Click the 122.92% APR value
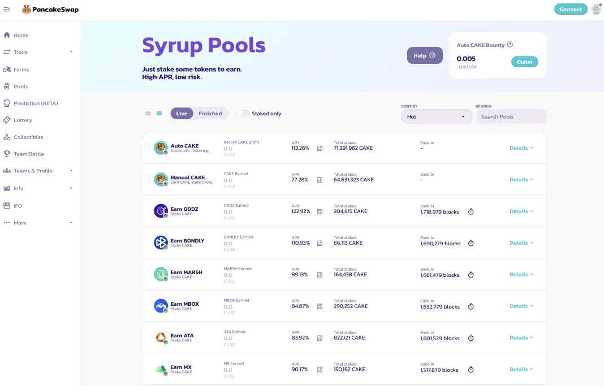604x386 pixels. pos(300,211)
